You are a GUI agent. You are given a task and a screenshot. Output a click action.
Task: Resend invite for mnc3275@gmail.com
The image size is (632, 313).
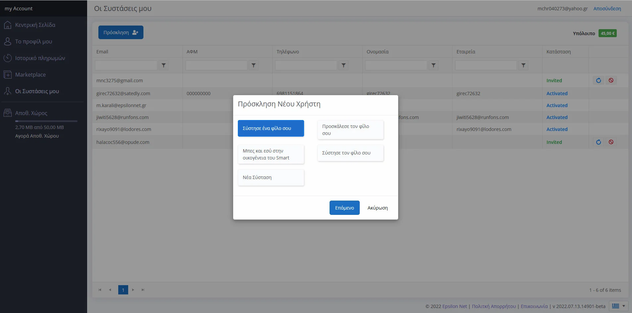click(598, 80)
